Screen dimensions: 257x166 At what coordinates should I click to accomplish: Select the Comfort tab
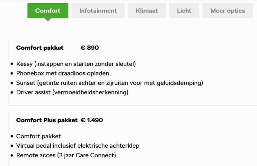pyautogui.click(x=48, y=11)
